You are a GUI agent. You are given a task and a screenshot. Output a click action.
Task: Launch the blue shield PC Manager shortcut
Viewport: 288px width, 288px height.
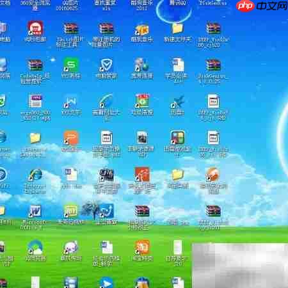[x=106, y=65]
